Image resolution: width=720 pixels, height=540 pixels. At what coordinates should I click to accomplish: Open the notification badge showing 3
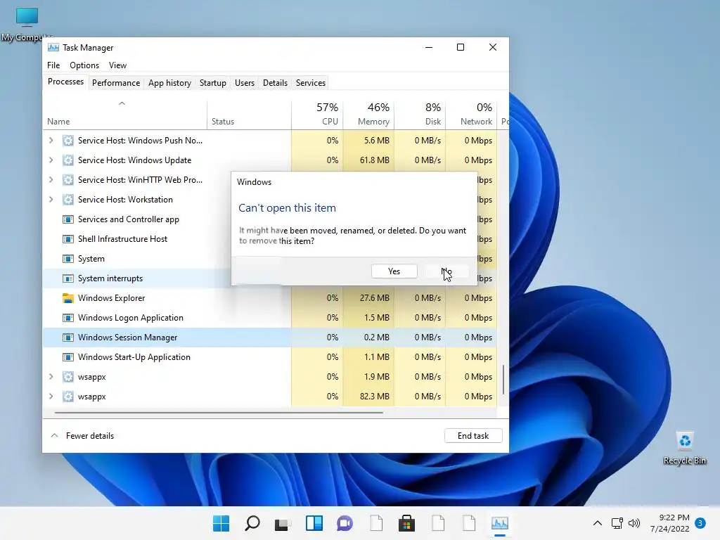[x=700, y=522]
